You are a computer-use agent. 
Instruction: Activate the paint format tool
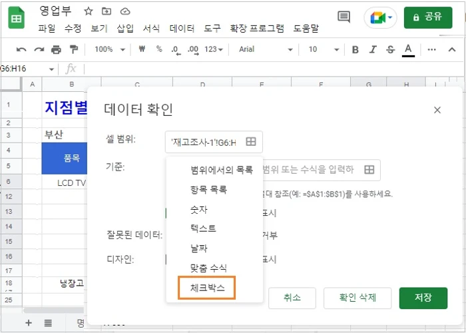73,49
